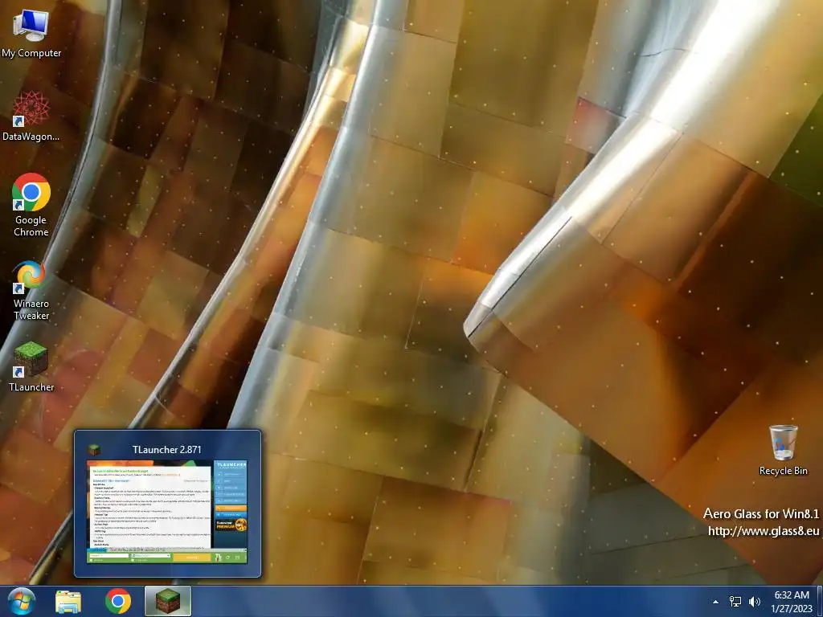Click the 1/27/2023 date in taskbar

[x=792, y=609]
